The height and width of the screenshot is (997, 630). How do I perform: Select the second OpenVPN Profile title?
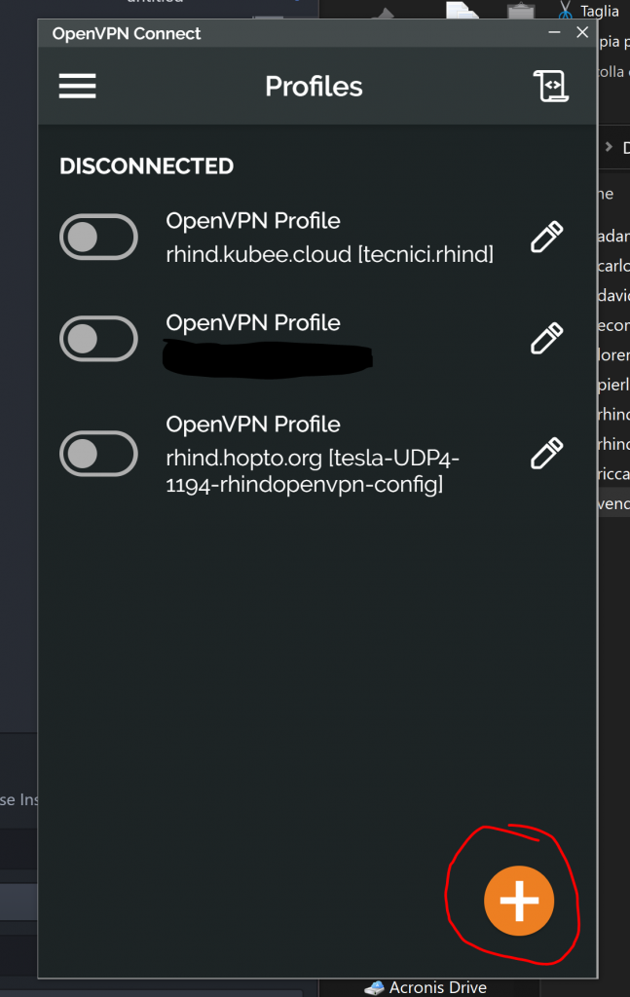pos(253,322)
